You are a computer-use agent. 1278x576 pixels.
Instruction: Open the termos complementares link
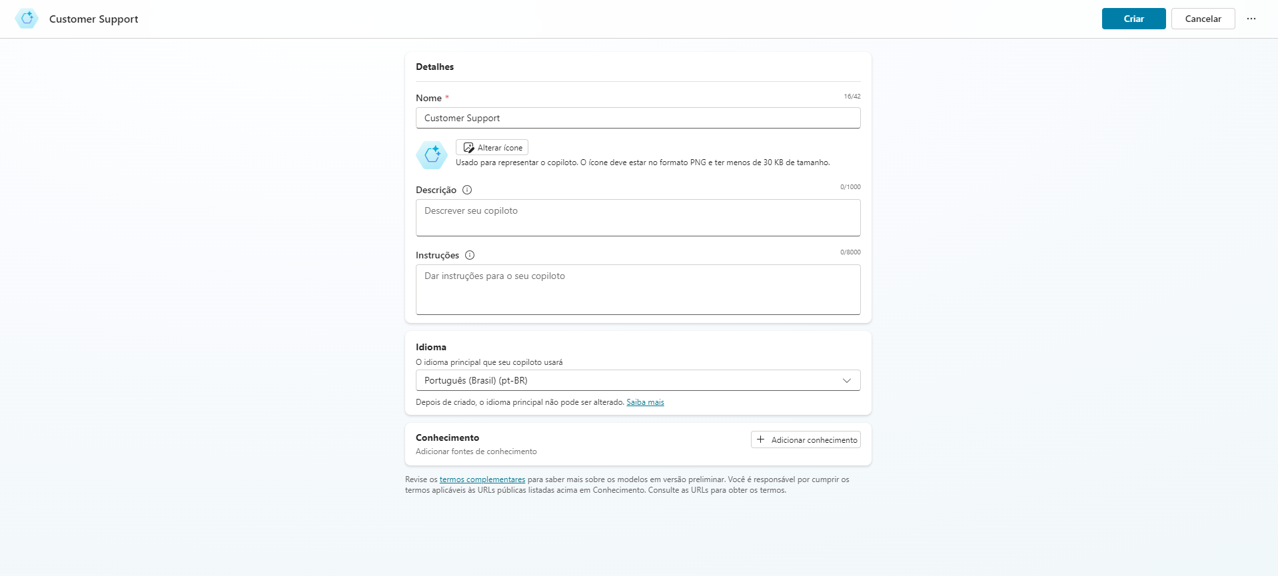coord(482,479)
